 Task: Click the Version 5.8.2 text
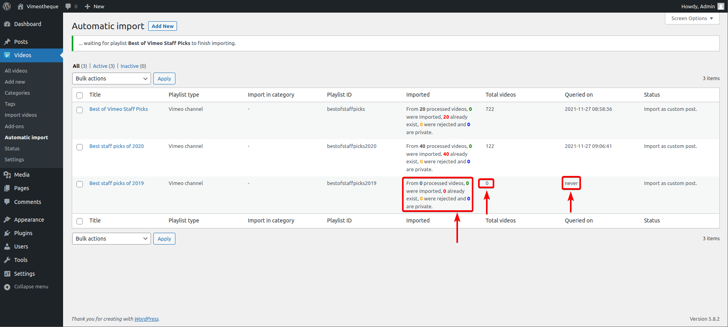[x=705, y=319]
